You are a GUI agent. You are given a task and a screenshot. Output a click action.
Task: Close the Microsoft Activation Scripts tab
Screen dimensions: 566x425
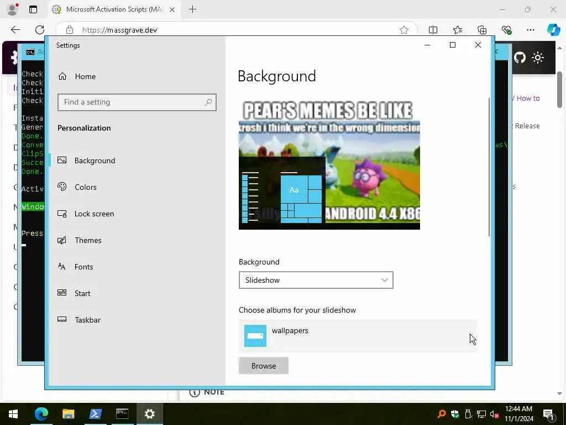172,10
